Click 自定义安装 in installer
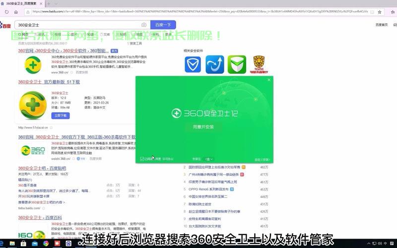This screenshot has height=248, width=397. click(x=263, y=160)
